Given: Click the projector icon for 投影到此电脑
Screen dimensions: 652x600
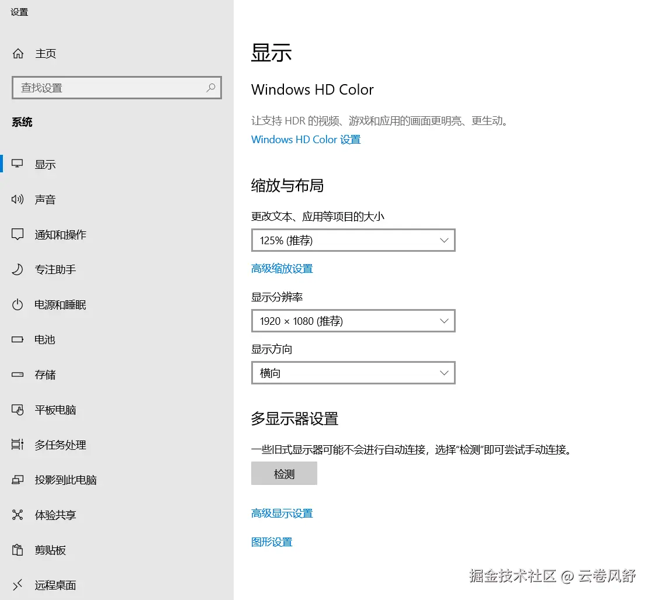Looking at the screenshot, I should tap(18, 480).
